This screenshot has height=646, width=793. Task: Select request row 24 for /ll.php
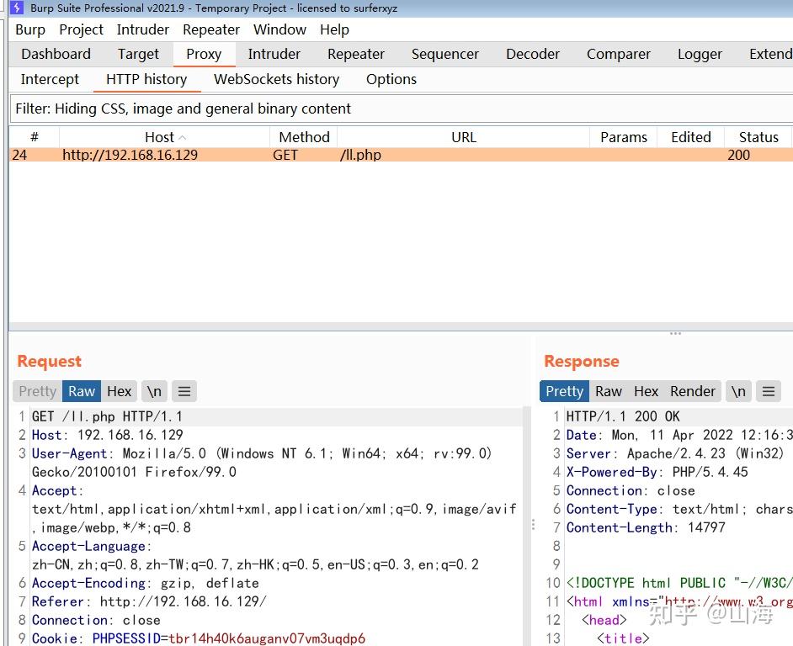pos(253,155)
